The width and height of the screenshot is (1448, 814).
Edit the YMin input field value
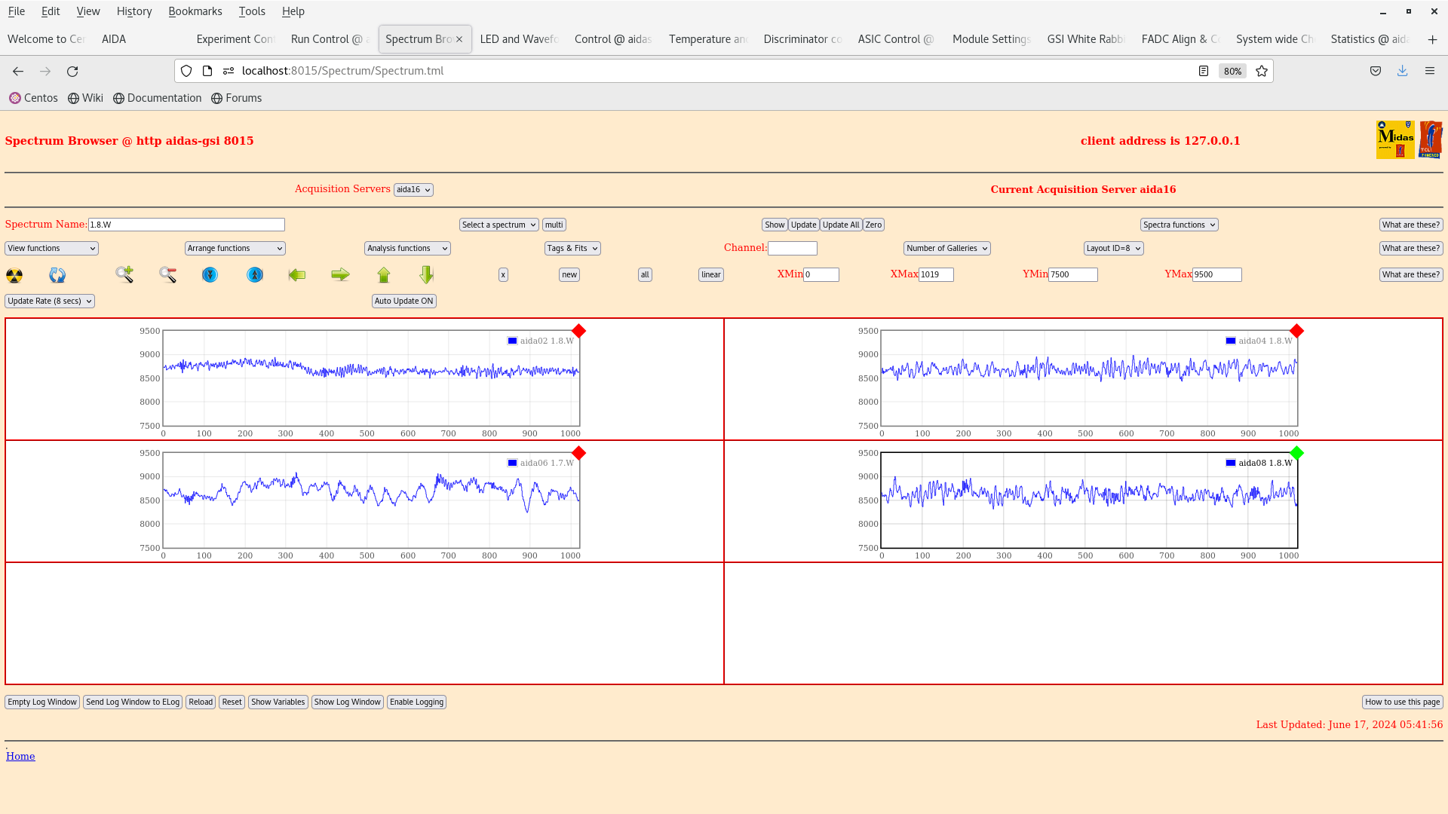click(x=1072, y=274)
